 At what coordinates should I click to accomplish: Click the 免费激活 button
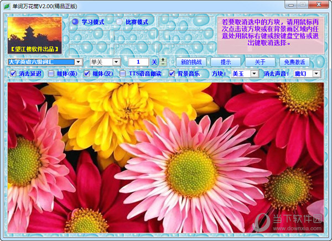pos(294,62)
